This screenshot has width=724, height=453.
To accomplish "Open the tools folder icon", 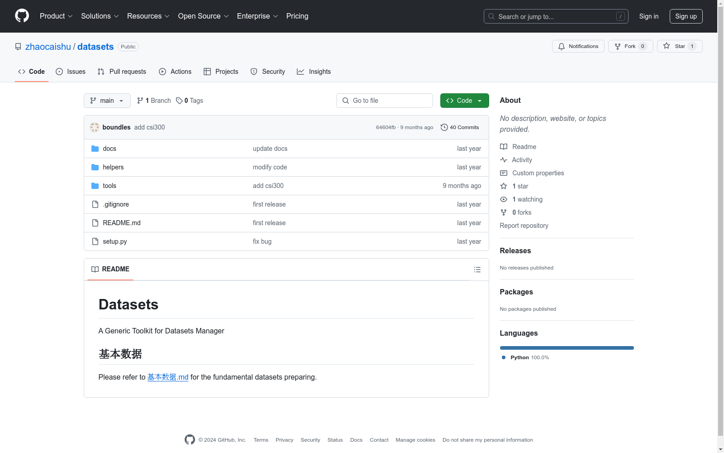I will (x=95, y=186).
